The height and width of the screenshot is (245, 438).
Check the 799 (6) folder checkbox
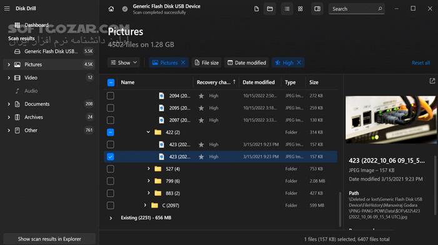tap(111, 181)
